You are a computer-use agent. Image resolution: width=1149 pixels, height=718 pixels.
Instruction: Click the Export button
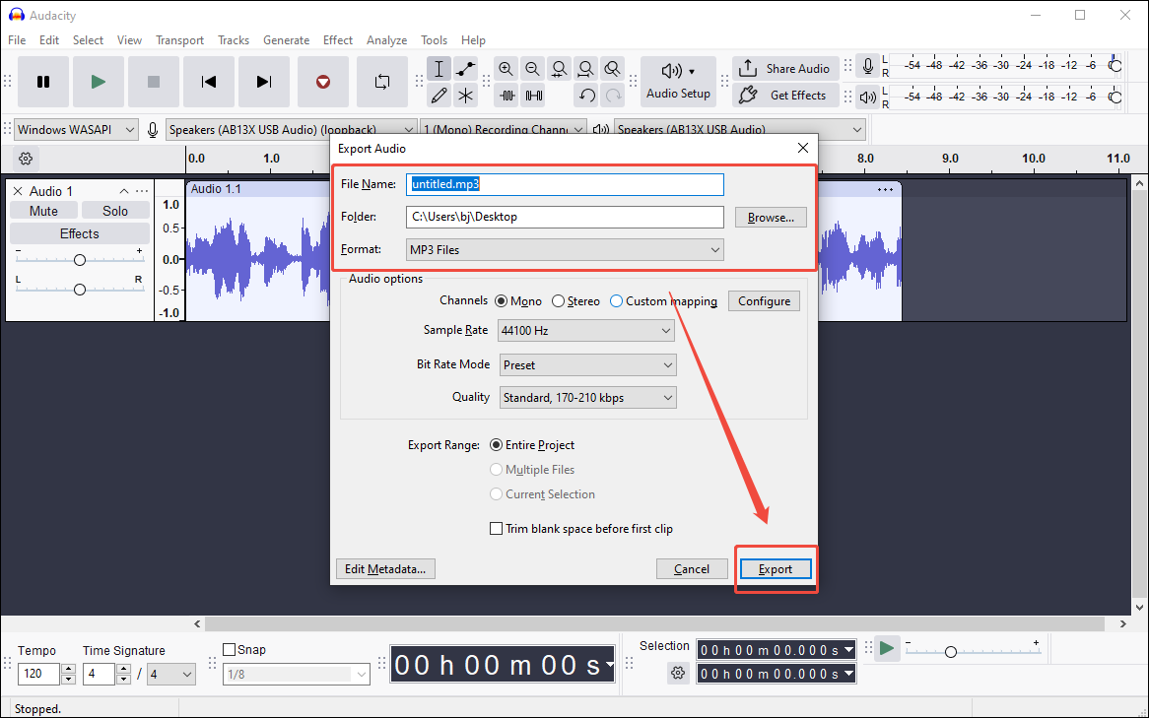(776, 569)
